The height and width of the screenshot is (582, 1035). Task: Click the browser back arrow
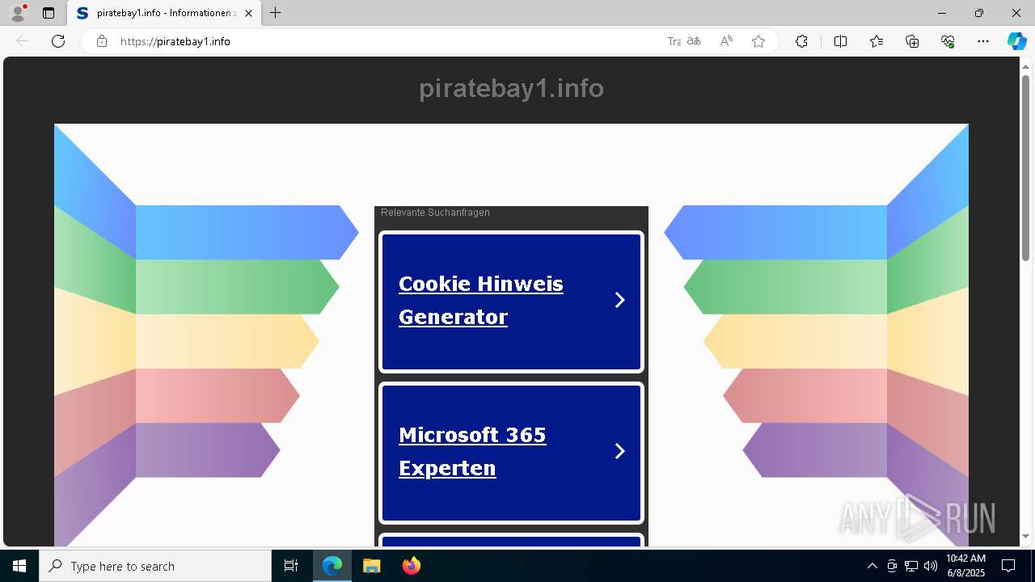pos(23,41)
